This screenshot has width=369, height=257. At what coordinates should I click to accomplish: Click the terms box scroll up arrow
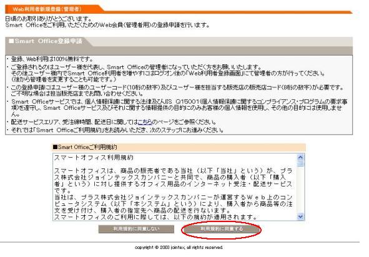[300, 157]
